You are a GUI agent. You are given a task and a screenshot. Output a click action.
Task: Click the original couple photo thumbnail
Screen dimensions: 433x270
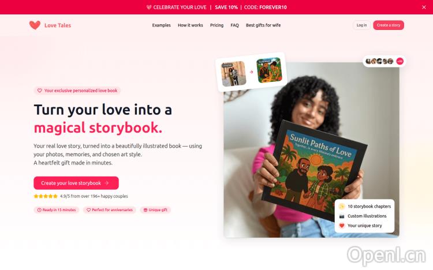[234, 74]
